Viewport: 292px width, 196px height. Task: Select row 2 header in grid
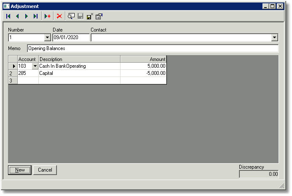point(13,73)
